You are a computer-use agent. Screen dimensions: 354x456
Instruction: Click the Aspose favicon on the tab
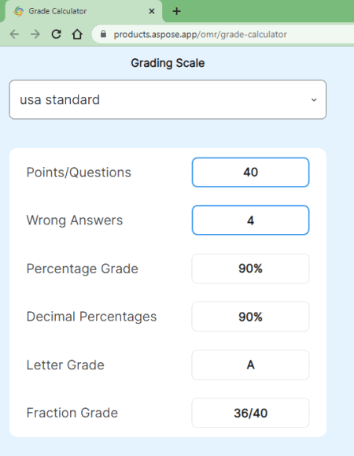(x=19, y=11)
